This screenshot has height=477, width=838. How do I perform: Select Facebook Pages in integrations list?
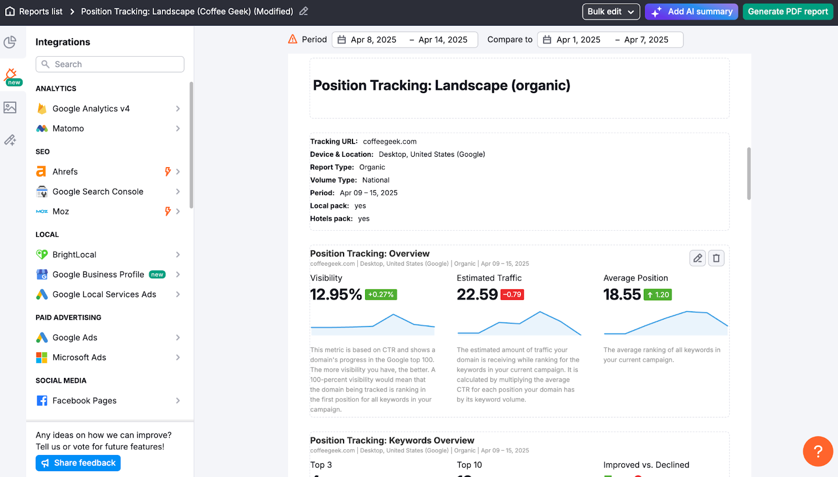[x=84, y=400]
